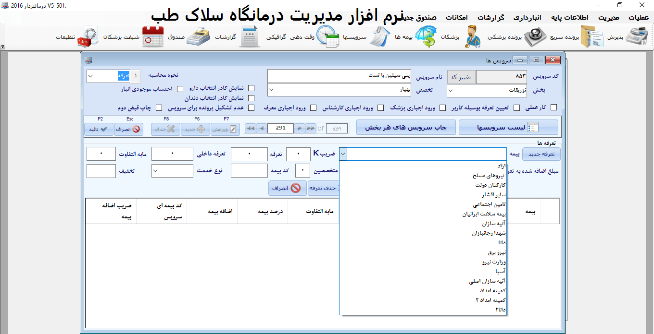
Task: Click the گرافیکی toolbar label
Action: [277, 37]
